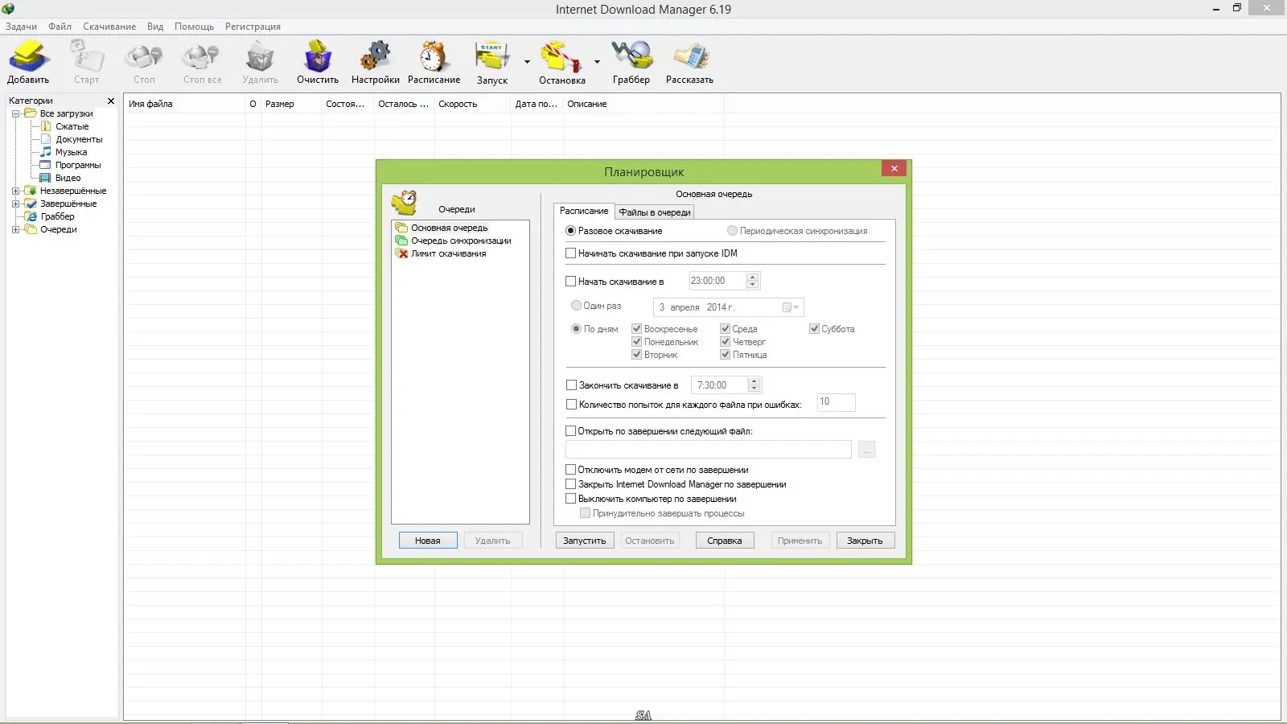This screenshot has width=1287, height=724.
Task: Expand the Очереди tree node
Action: tap(15, 229)
